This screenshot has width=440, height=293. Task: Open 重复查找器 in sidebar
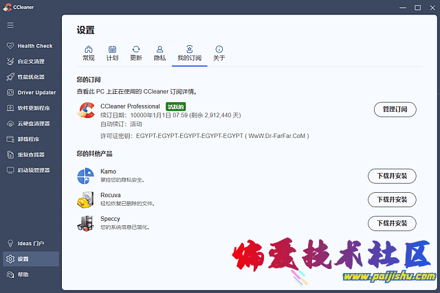31,154
